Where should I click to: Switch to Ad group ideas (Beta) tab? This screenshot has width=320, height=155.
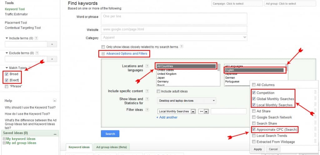point(112,147)
